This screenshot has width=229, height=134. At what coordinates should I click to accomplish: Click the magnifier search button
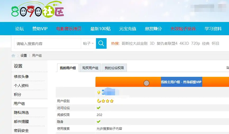101,43
